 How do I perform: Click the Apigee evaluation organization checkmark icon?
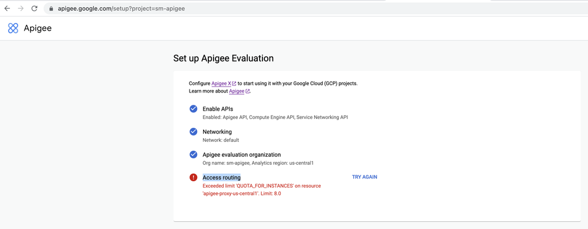(194, 154)
